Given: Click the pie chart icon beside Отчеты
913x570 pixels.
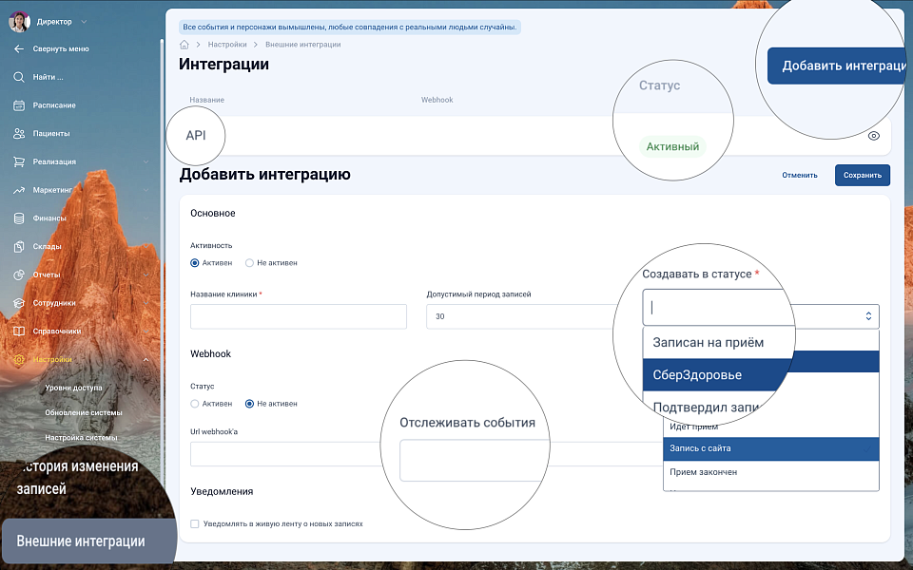Looking at the screenshot, I should (x=19, y=275).
